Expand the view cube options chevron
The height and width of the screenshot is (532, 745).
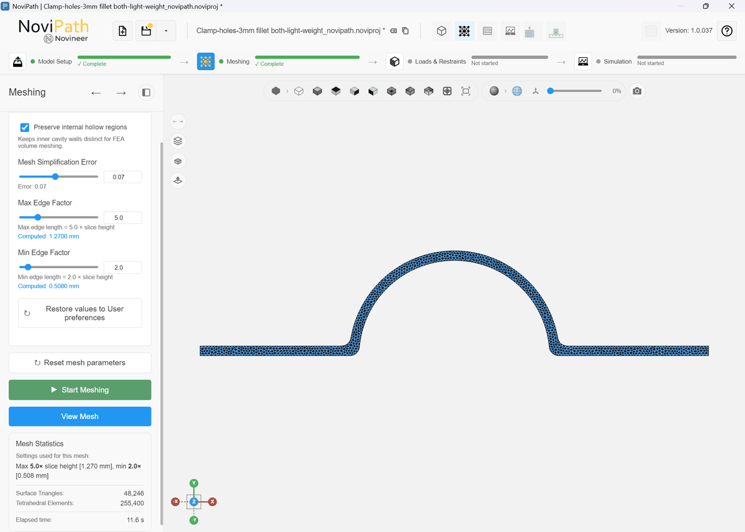[287, 91]
